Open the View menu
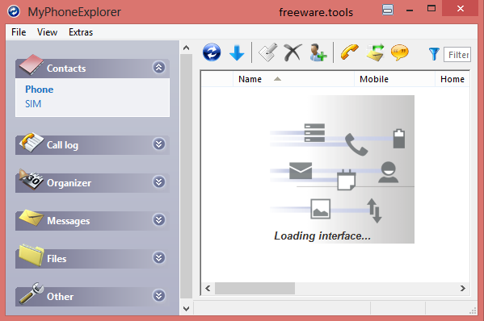 47,32
